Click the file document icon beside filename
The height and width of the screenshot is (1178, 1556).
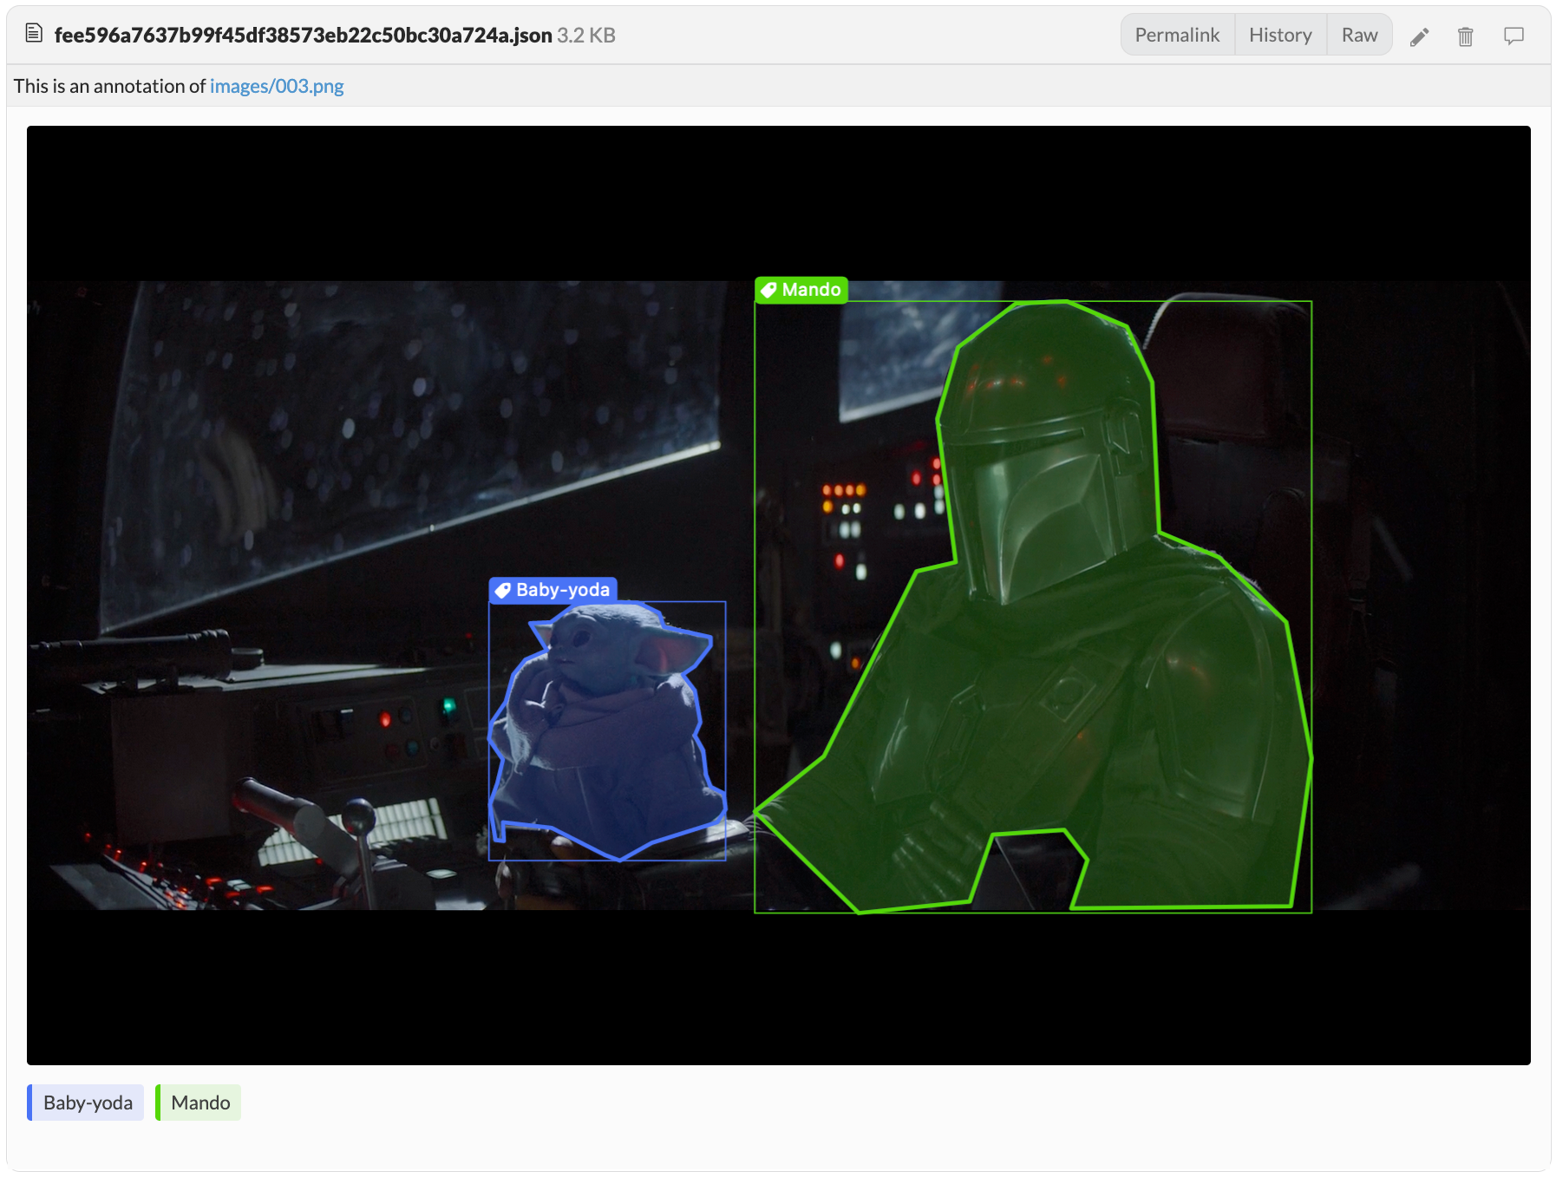34,34
